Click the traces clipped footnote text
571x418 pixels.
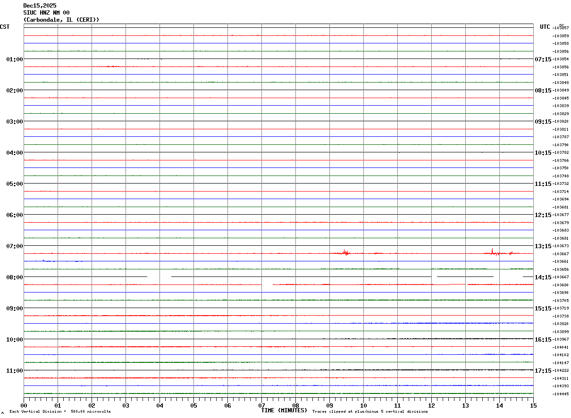tap(370, 411)
